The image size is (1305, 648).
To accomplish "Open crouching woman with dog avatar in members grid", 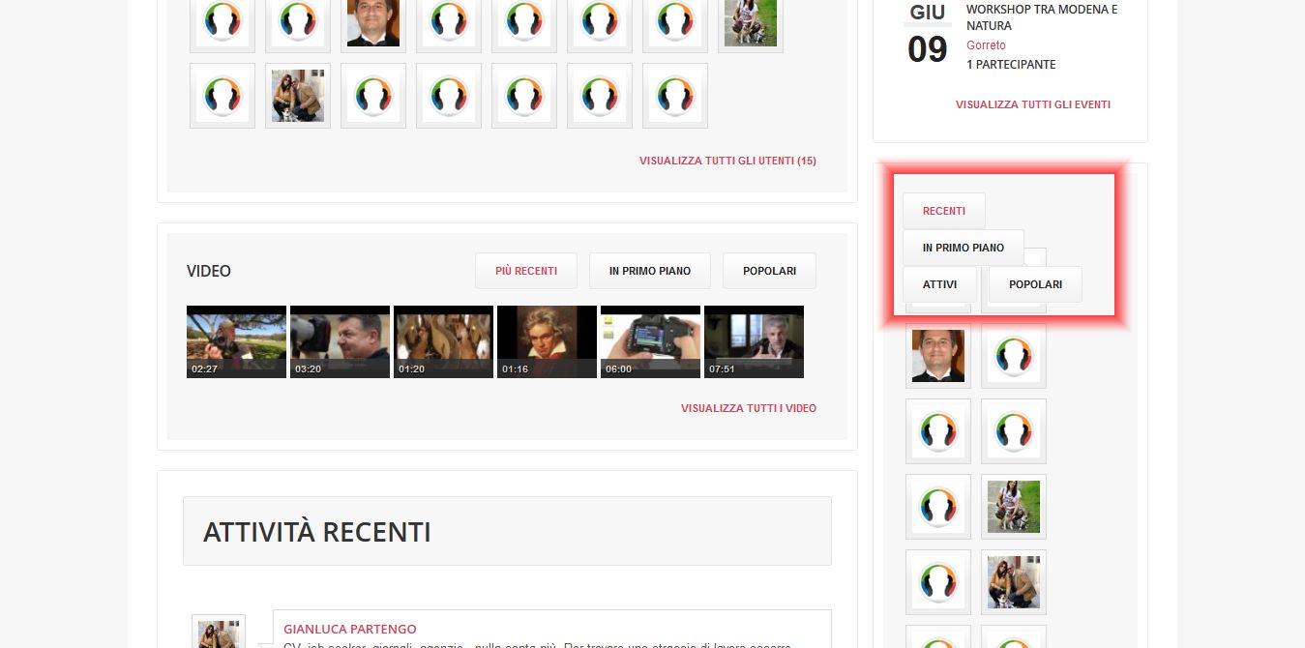I will click(x=298, y=96).
